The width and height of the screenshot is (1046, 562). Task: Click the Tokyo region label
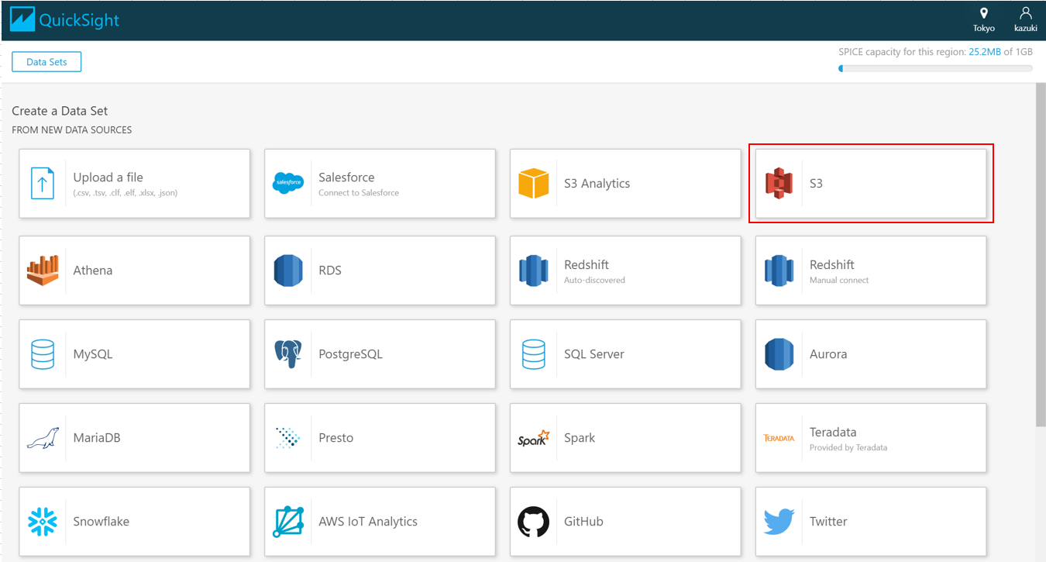(x=984, y=29)
